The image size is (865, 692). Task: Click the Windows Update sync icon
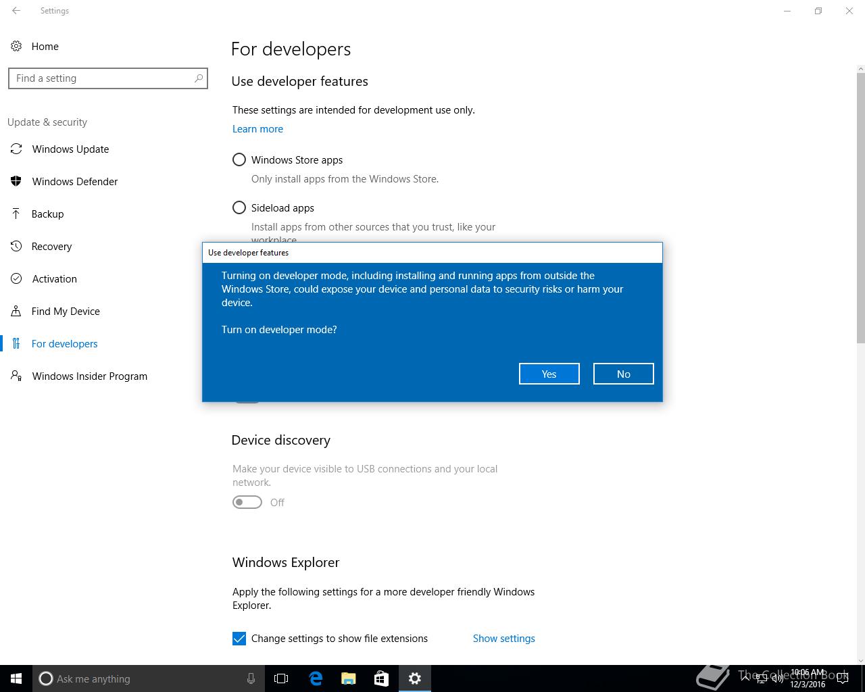click(x=16, y=149)
